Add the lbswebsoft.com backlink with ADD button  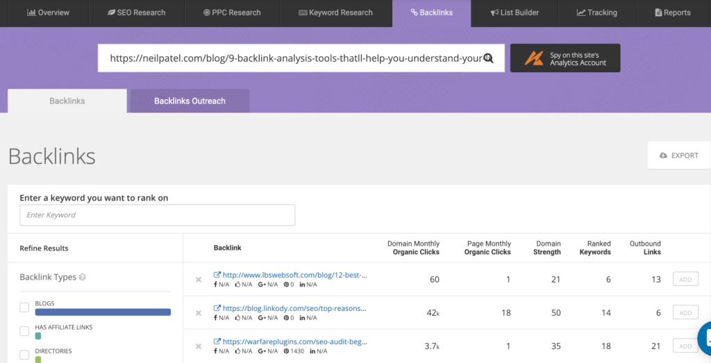(x=685, y=279)
